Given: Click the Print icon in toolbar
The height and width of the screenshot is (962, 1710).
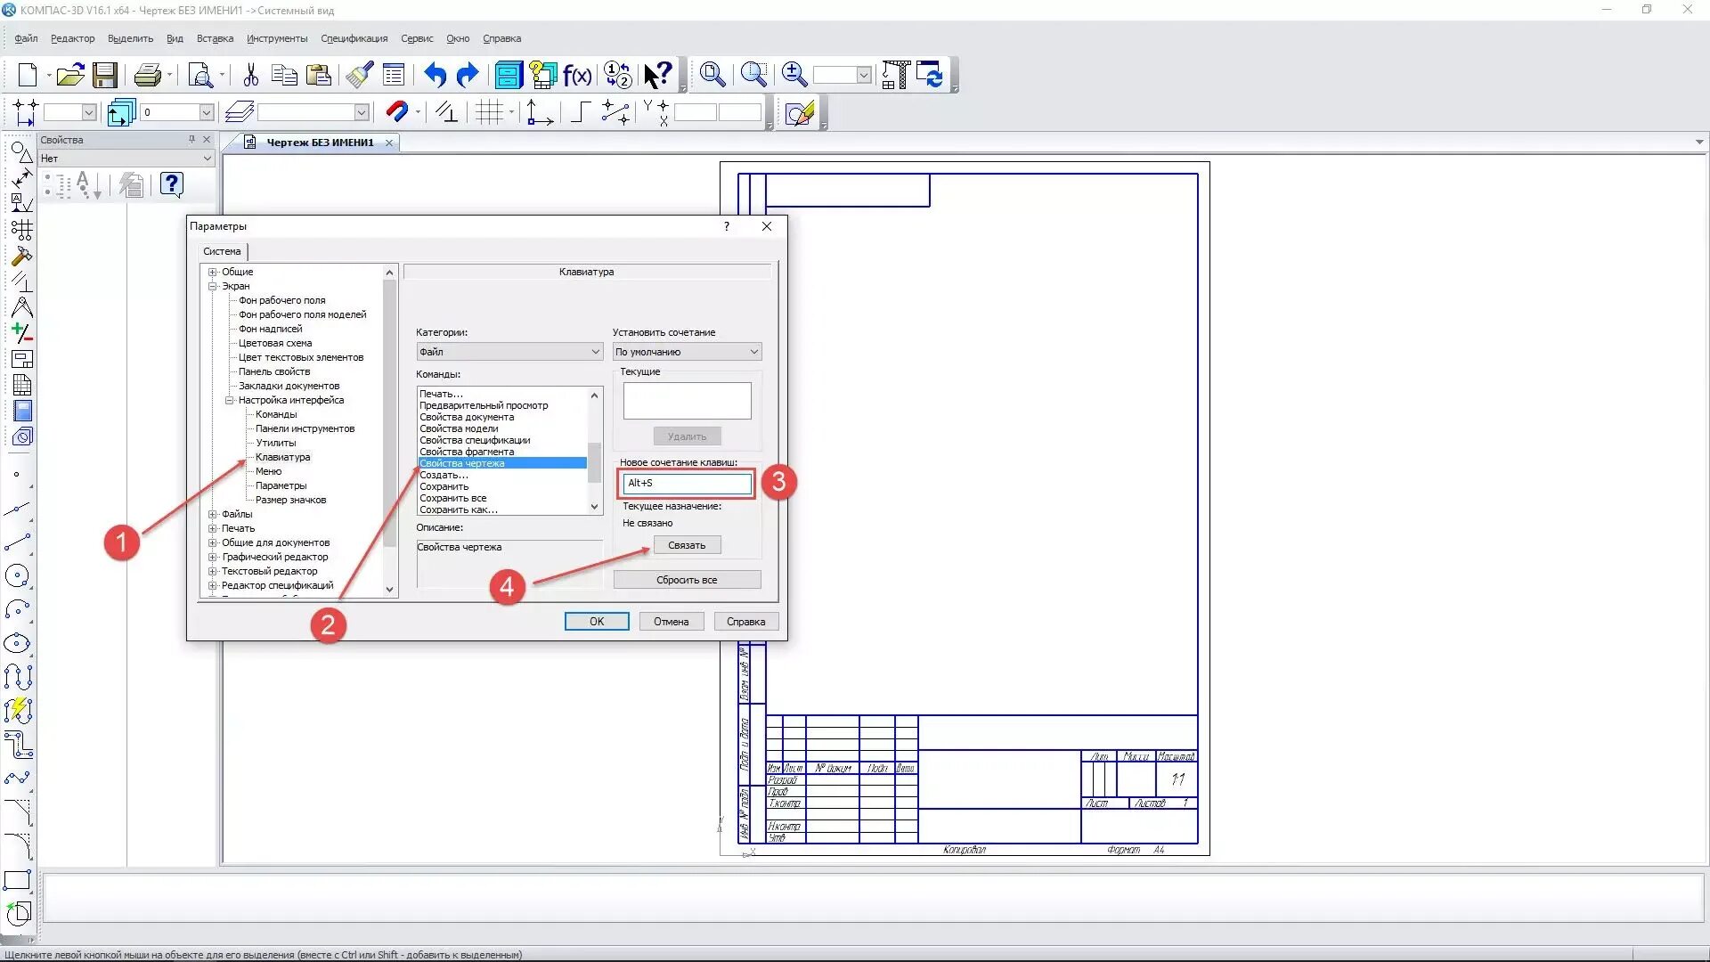Looking at the screenshot, I should 147,75.
